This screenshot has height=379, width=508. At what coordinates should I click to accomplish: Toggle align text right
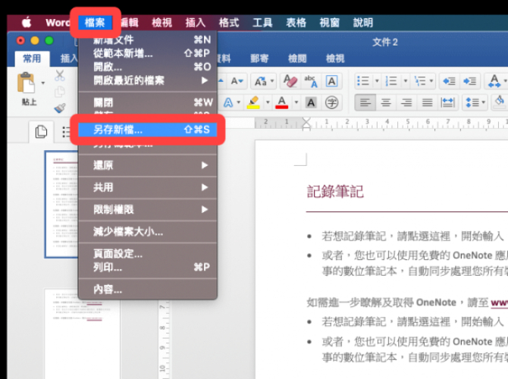(x=406, y=102)
